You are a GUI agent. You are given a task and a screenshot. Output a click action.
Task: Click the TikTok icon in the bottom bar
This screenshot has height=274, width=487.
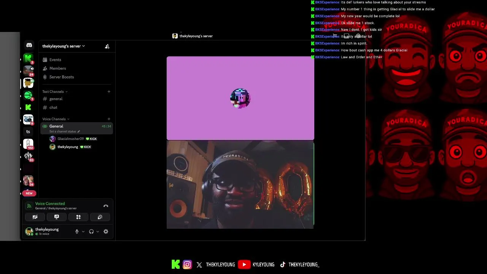click(x=283, y=265)
